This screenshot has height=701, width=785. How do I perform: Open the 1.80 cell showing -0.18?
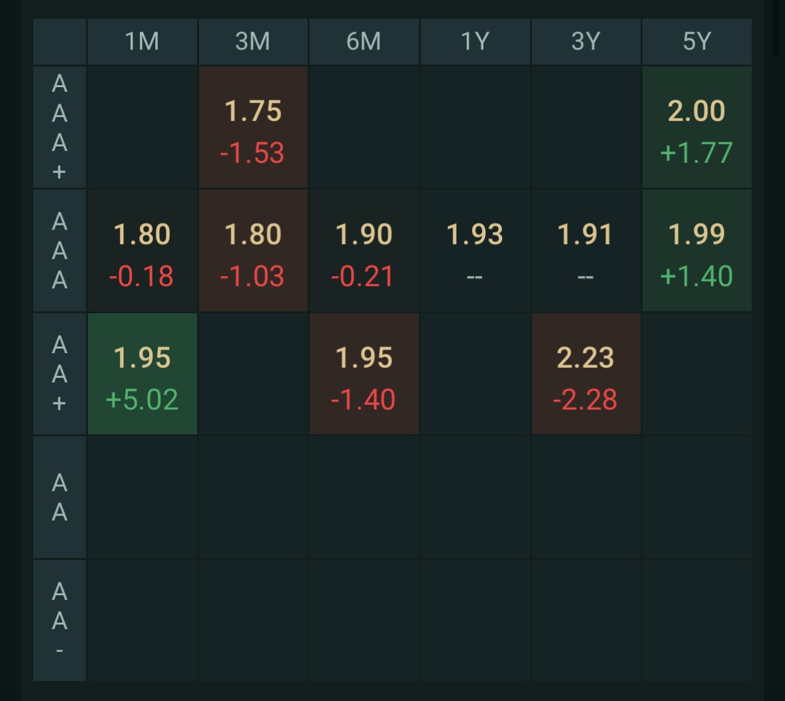point(142,251)
